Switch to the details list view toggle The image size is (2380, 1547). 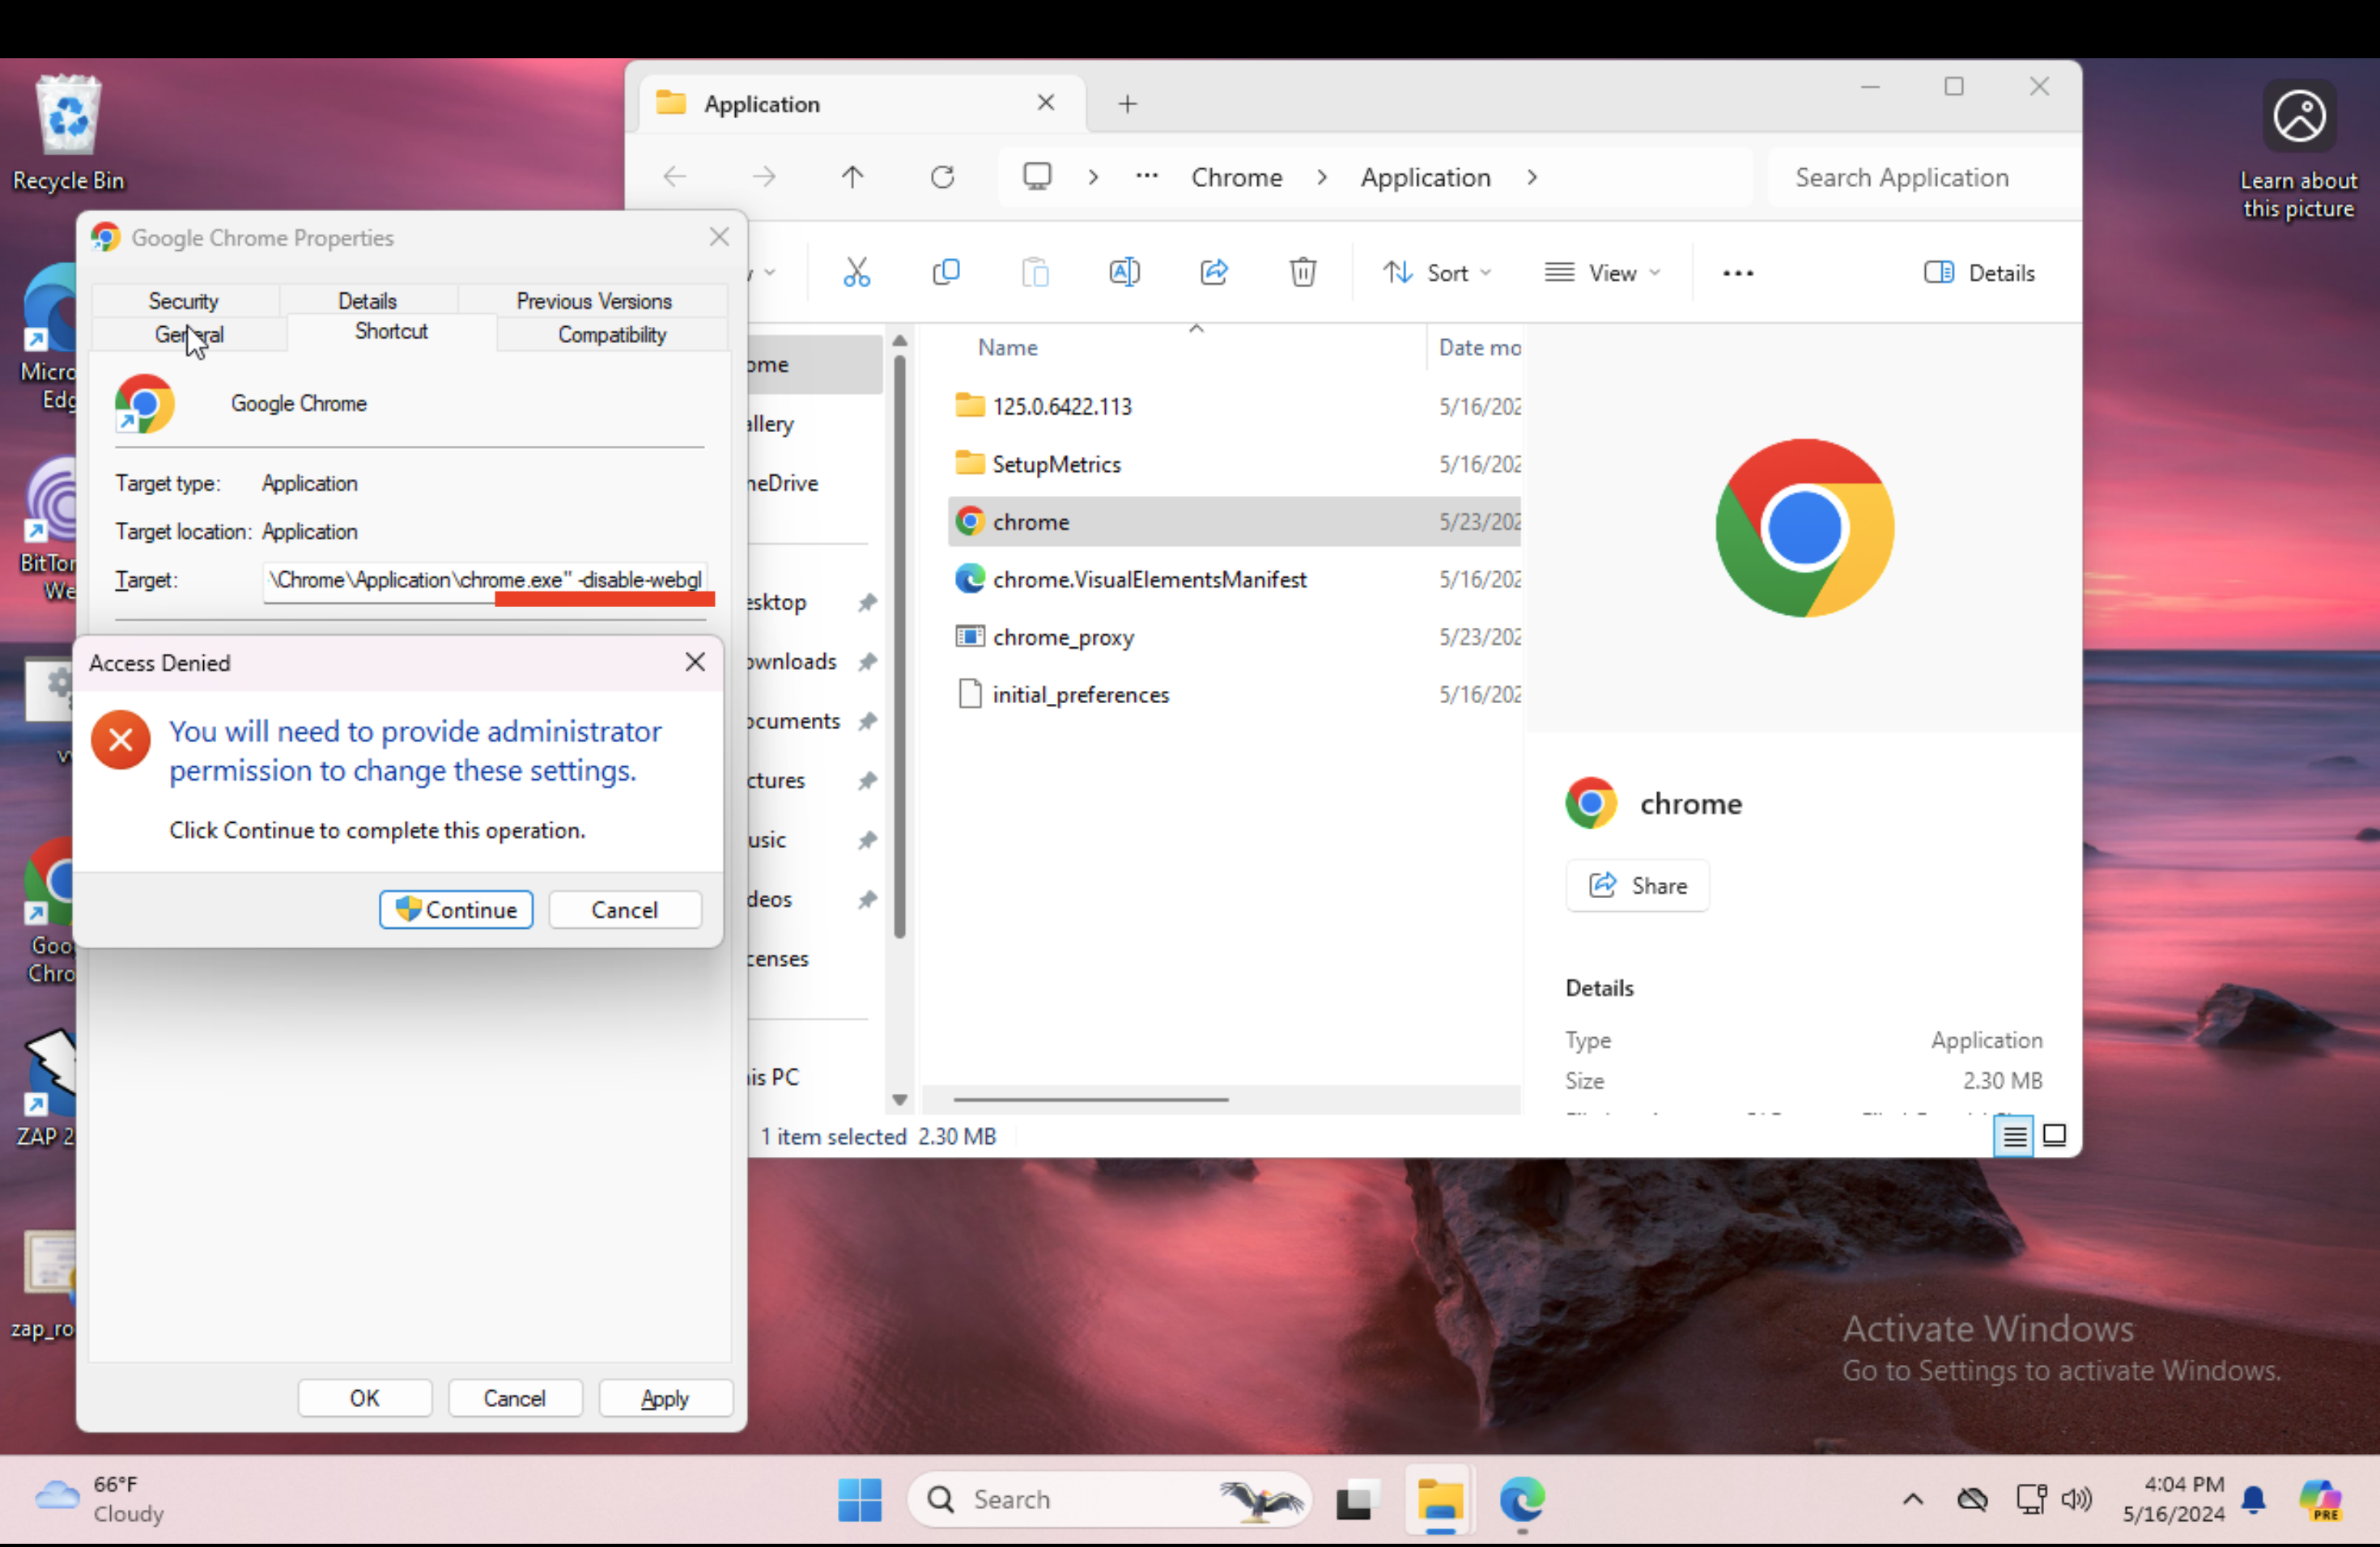coord(2014,1135)
